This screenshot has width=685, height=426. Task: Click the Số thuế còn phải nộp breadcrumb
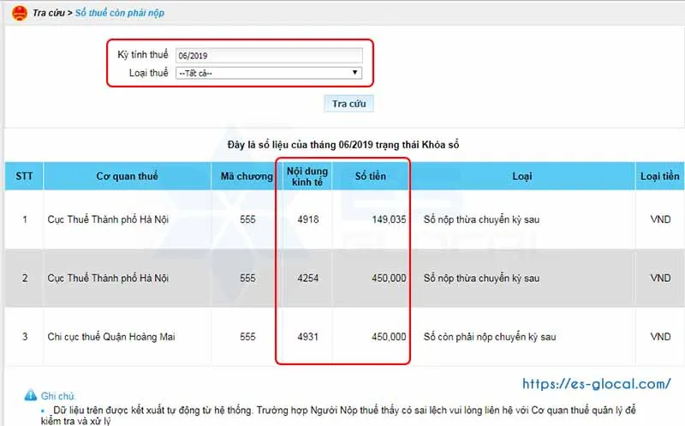pos(119,15)
